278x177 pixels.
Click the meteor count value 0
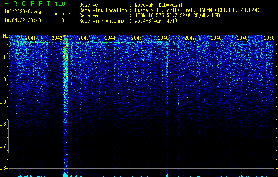pos(63,20)
